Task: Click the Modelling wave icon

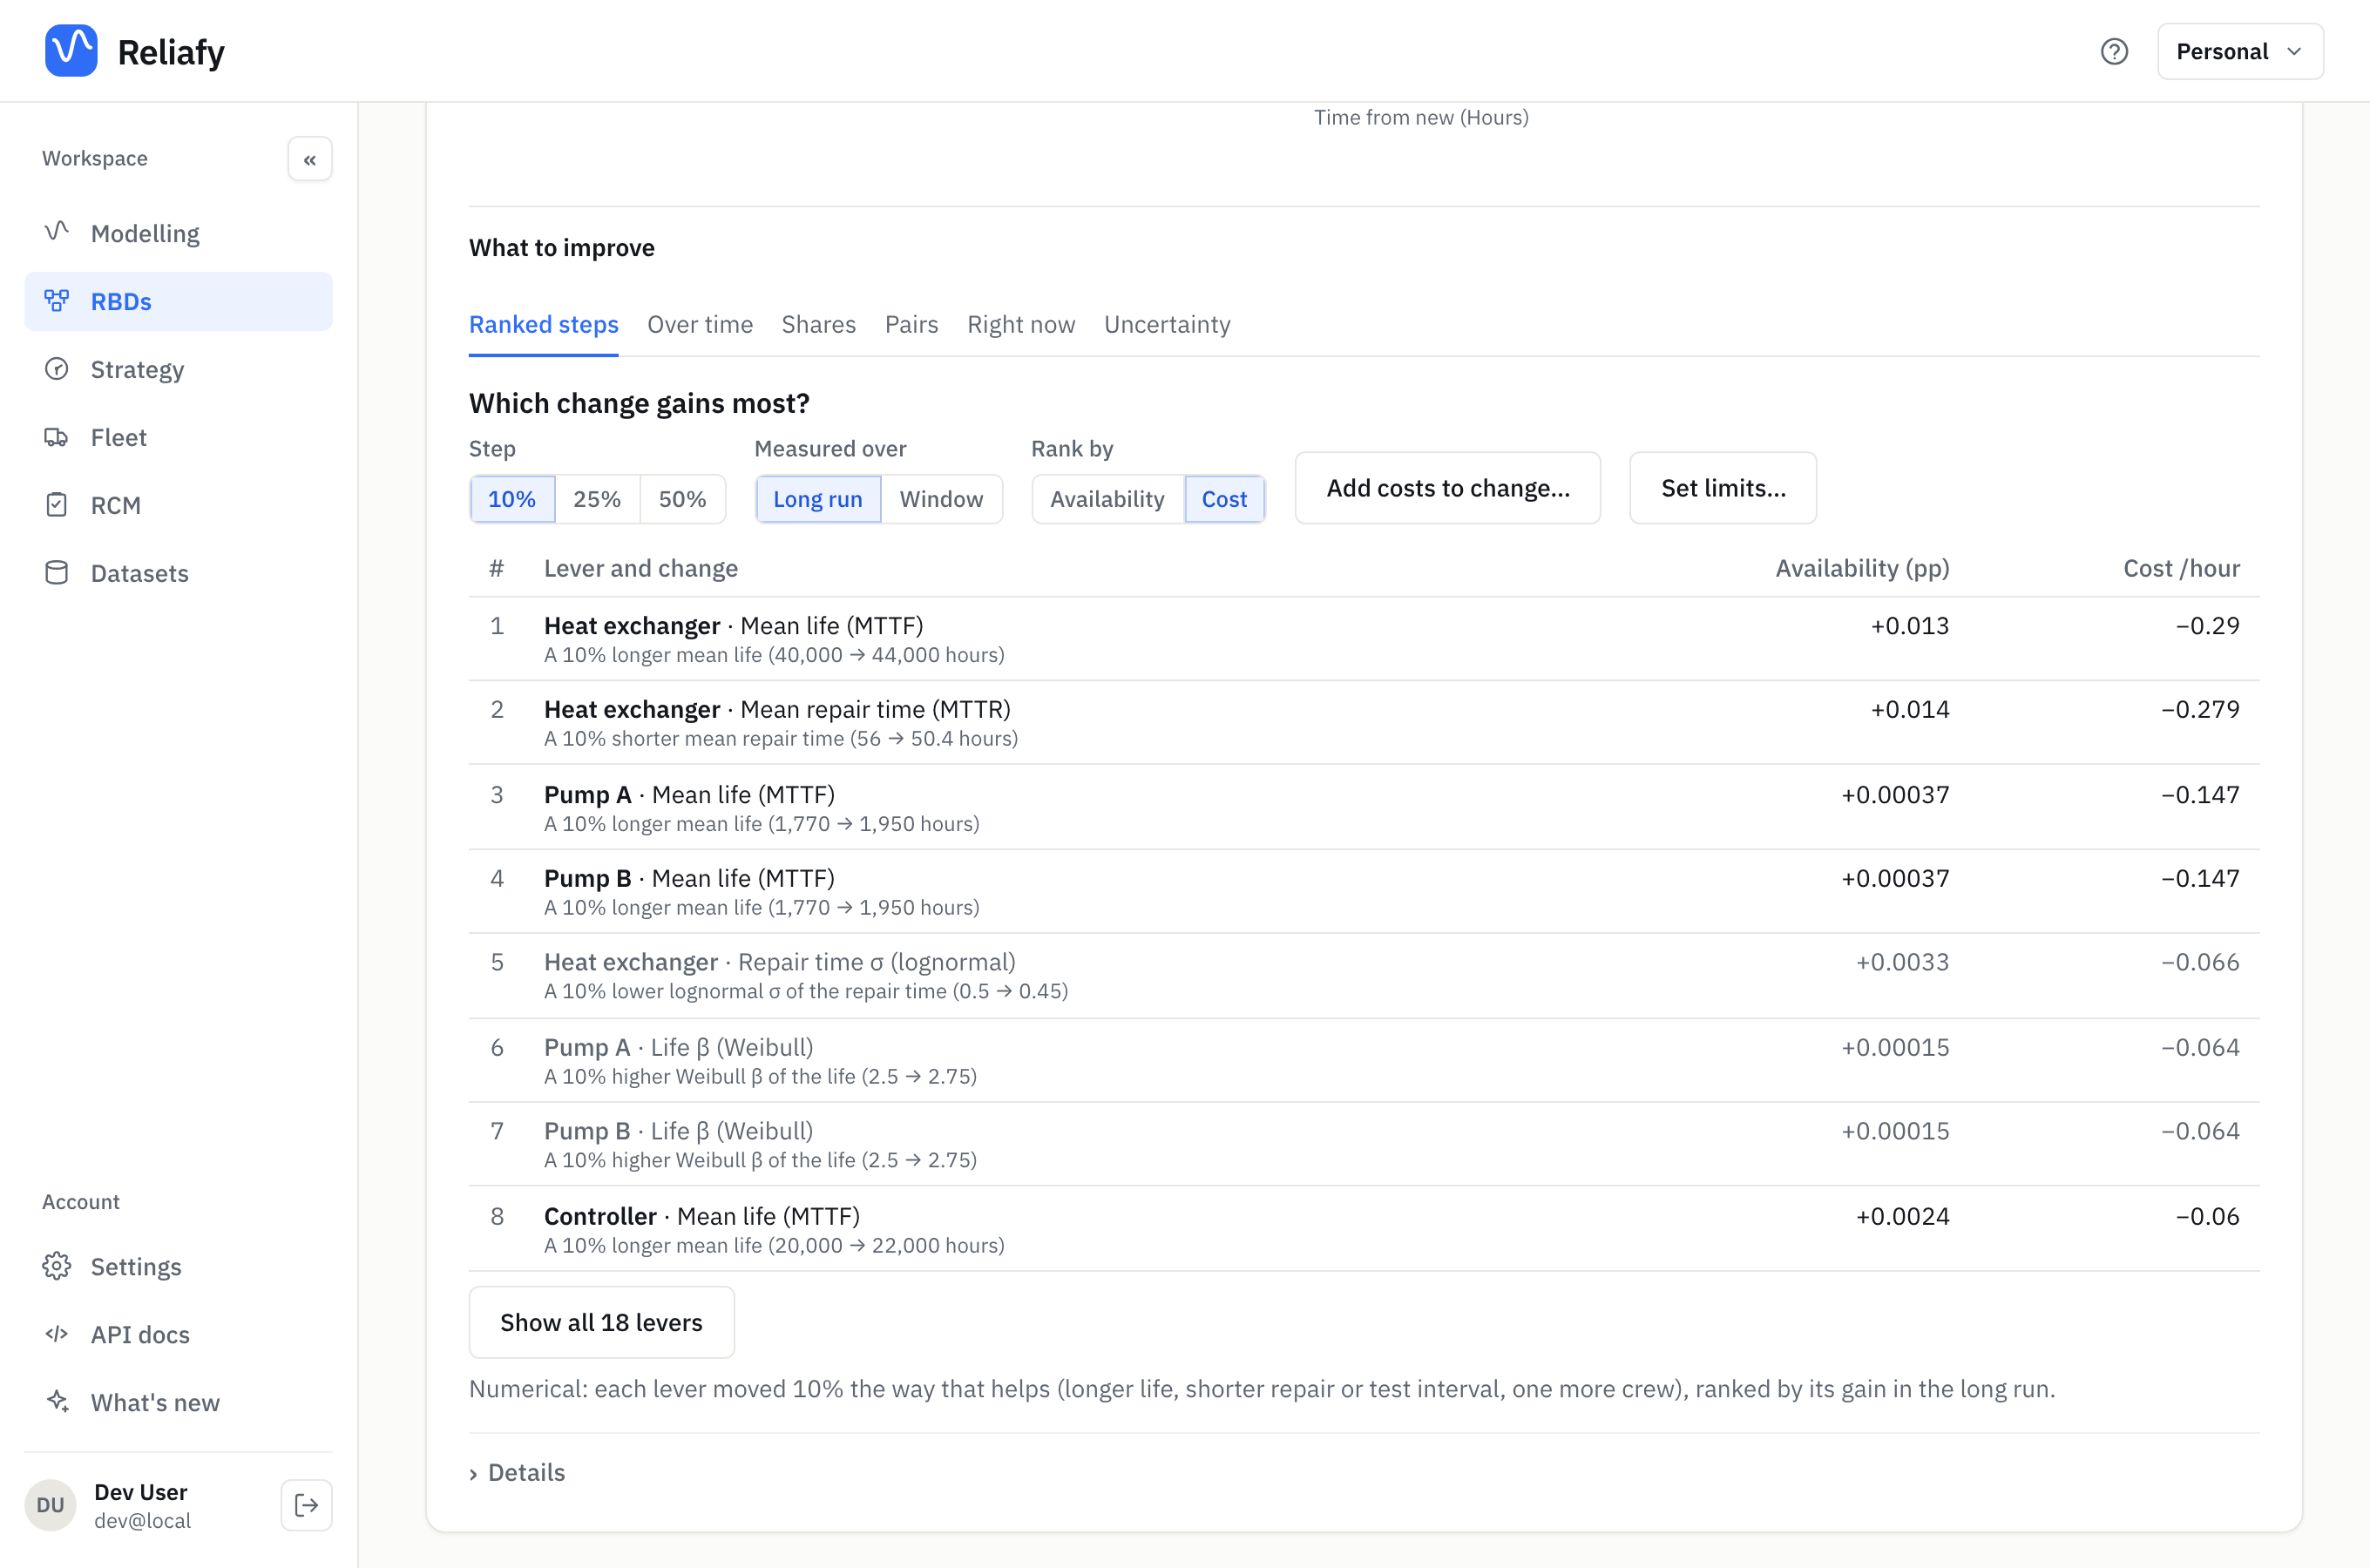Action: [57, 232]
